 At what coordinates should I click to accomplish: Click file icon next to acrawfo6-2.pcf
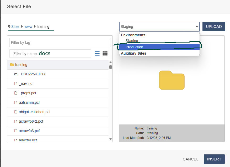click(16, 121)
